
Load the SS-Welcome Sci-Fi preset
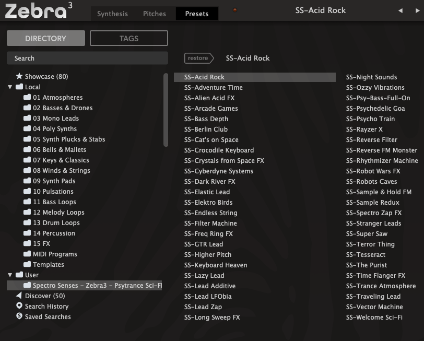374,317
